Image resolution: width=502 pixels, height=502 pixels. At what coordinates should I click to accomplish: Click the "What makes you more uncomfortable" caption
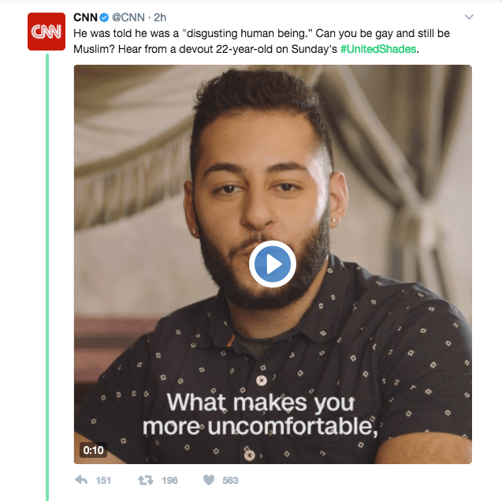point(260,415)
